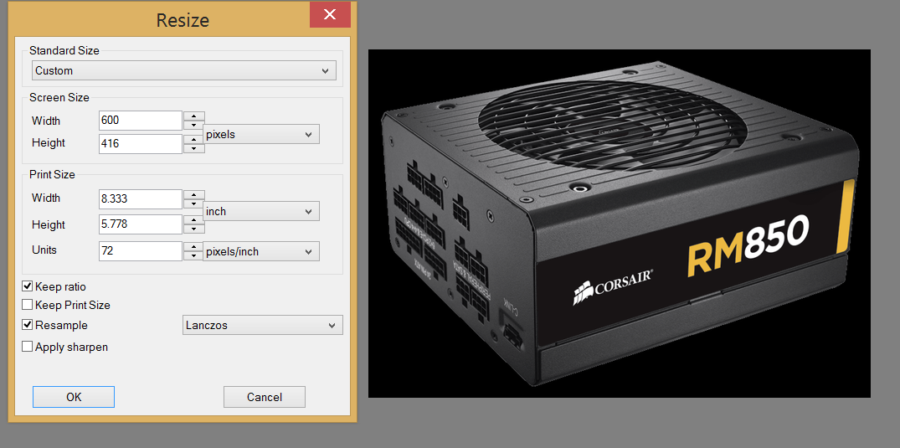This screenshot has width=900, height=448.
Task: Enable the Apply sharpen checkbox
Action: (27, 347)
